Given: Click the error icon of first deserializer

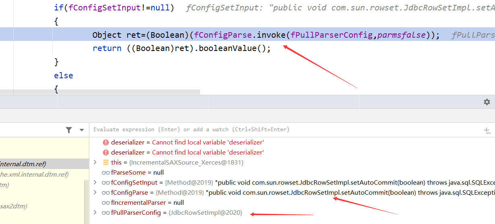Looking at the screenshot, I should point(106,142).
